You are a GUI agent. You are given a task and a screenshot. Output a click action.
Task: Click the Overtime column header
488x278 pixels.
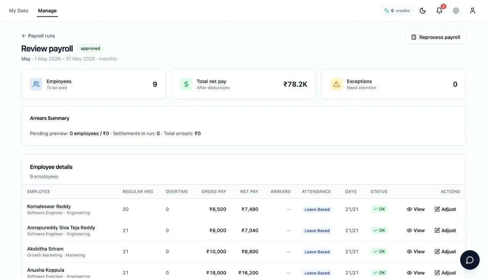(x=177, y=192)
